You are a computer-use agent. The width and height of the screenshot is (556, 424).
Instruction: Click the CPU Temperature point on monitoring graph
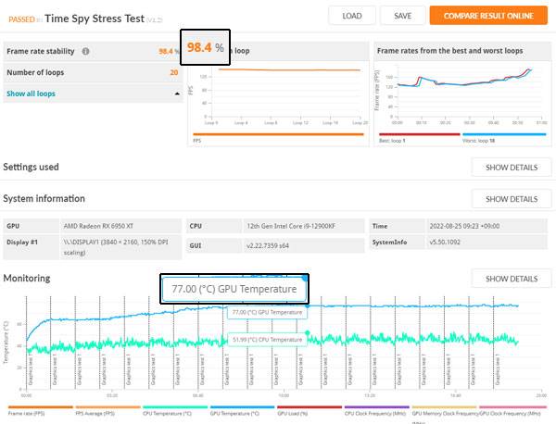pyautogui.click(x=308, y=332)
